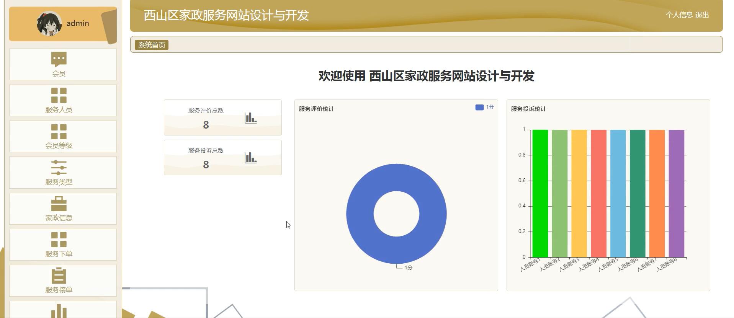Click the 1分 label below donut chart
The height and width of the screenshot is (318, 734).
click(409, 267)
